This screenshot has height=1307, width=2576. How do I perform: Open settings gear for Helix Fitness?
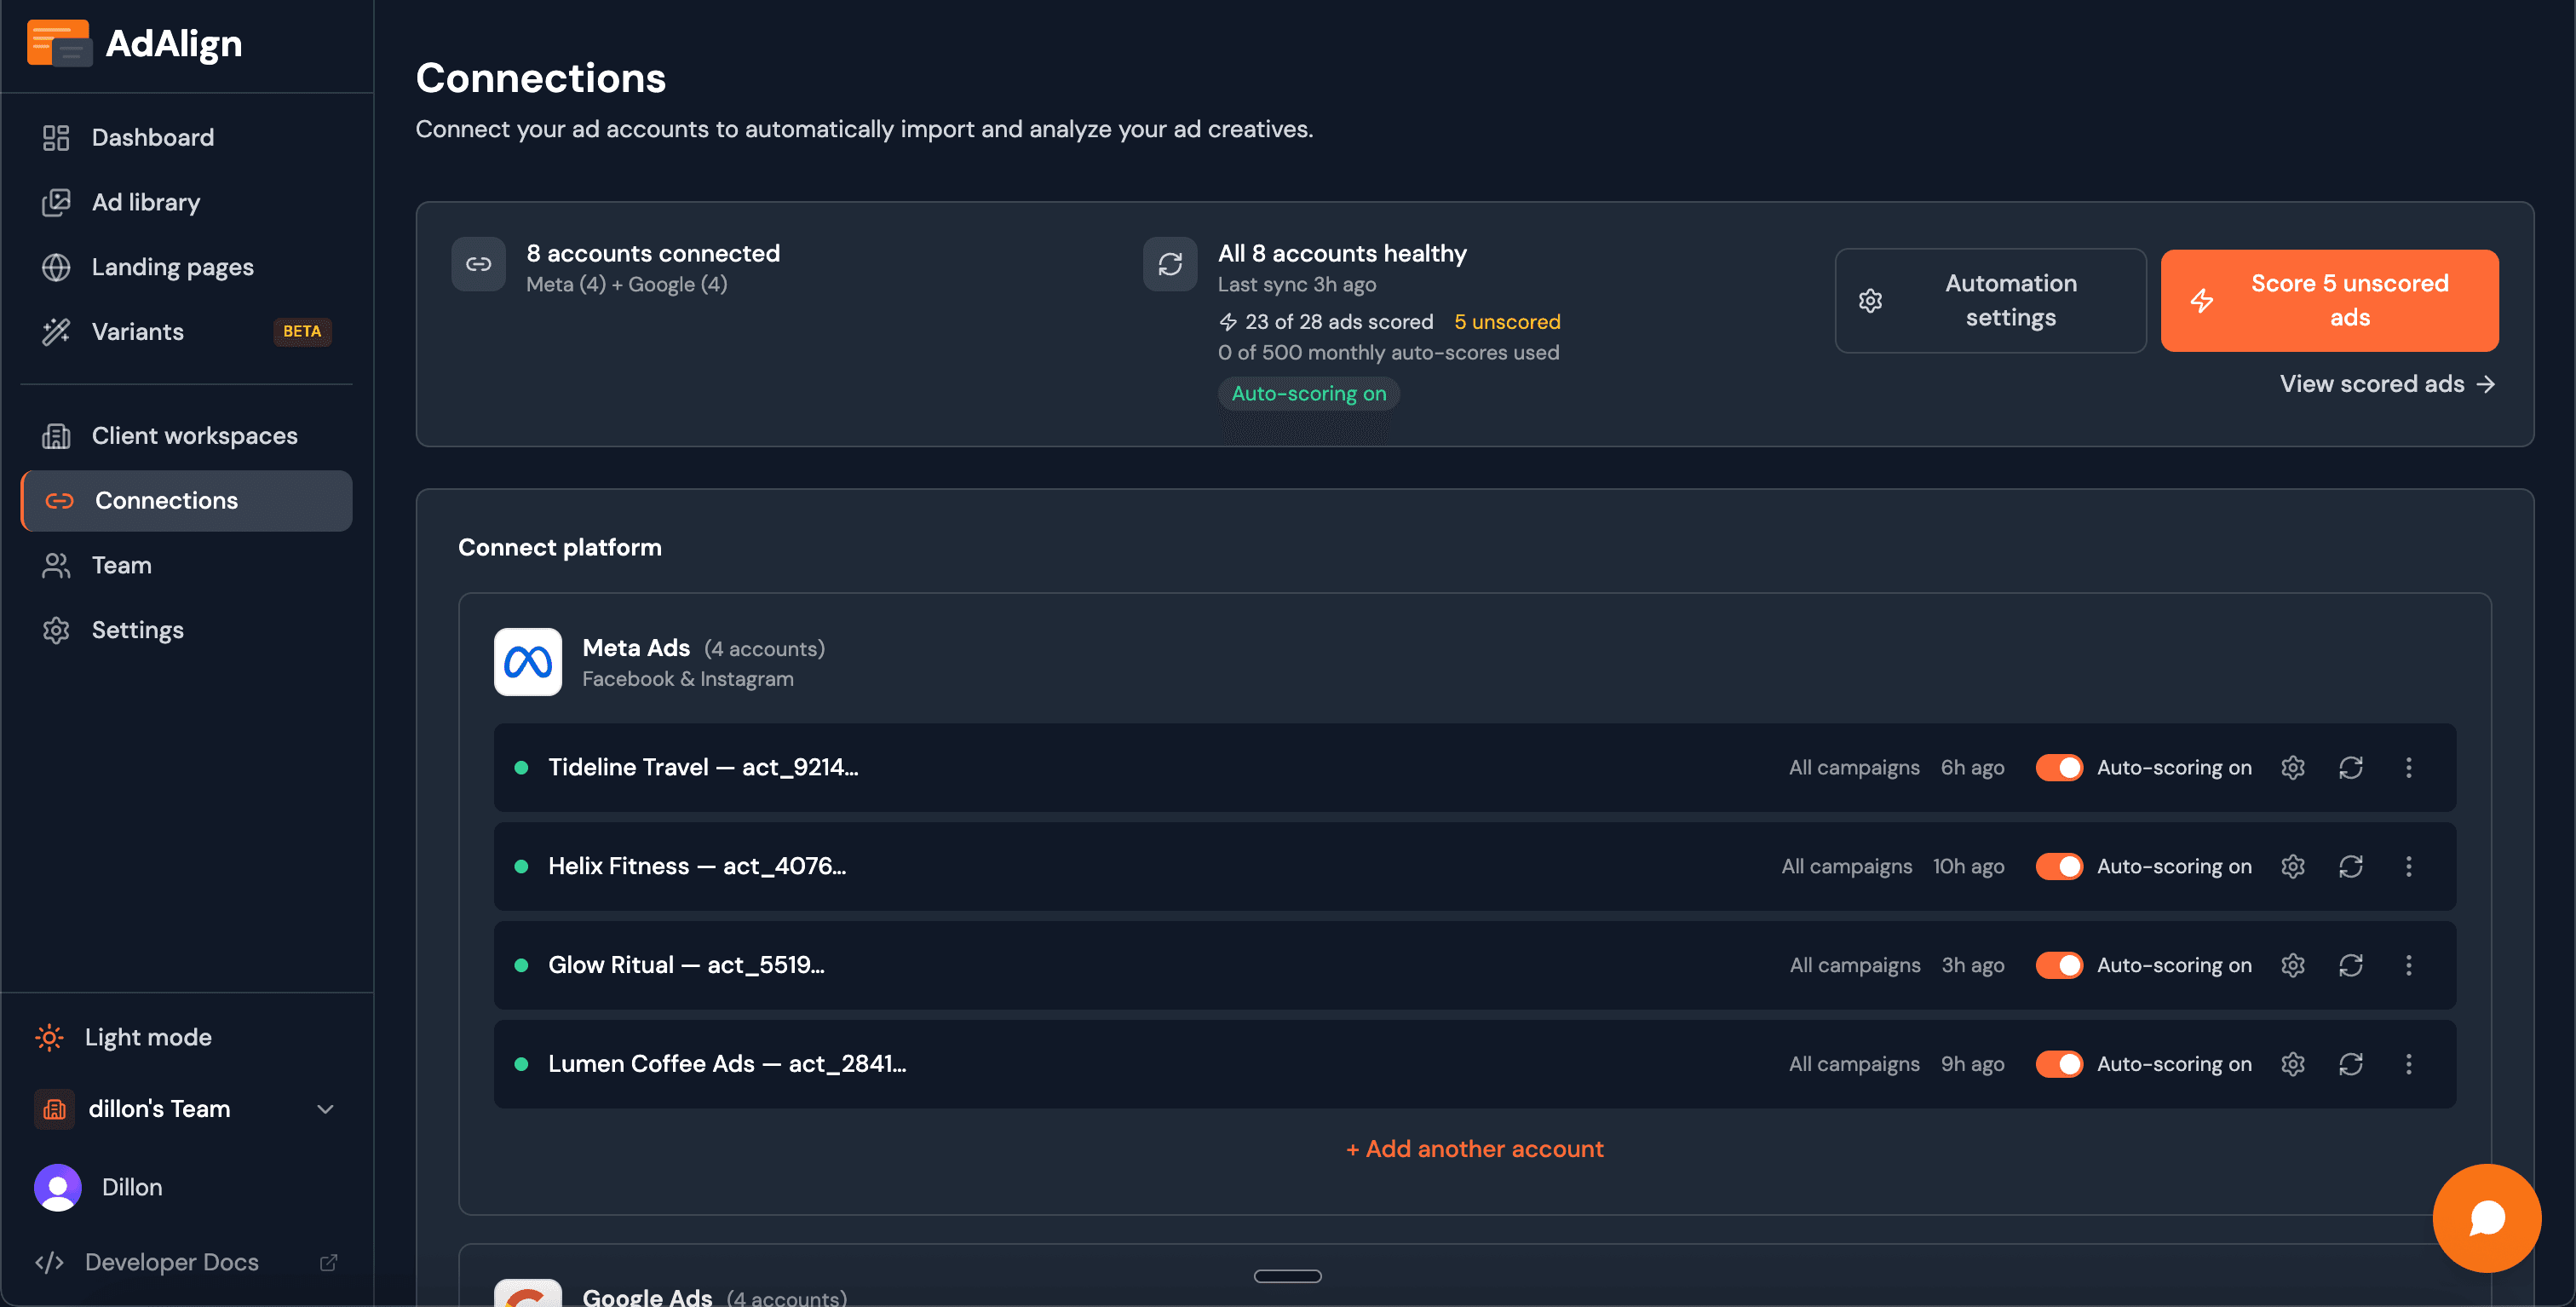click(2292, 866)
